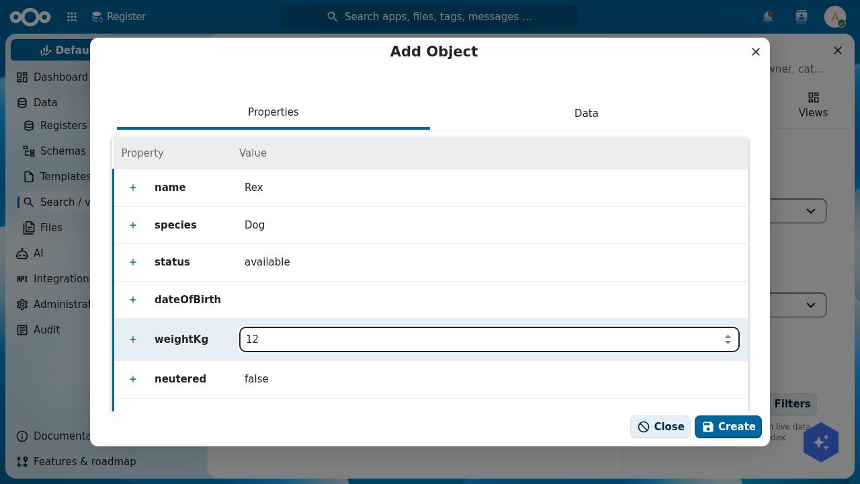Image resolution: width=860 pixels, height=484 pixels.
Task: Click the Create button
Action: coord(728,427)
